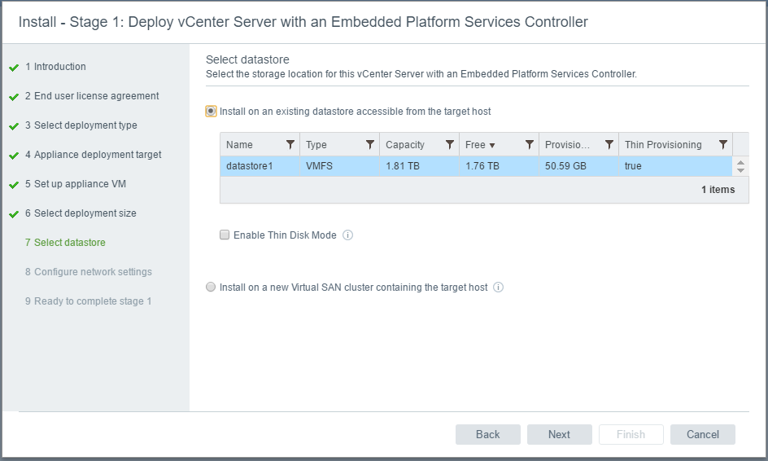Click the 50.59 GB provisioned cell
The height and width of the screenshot is (461, 768).
click(x=578, y=166)
